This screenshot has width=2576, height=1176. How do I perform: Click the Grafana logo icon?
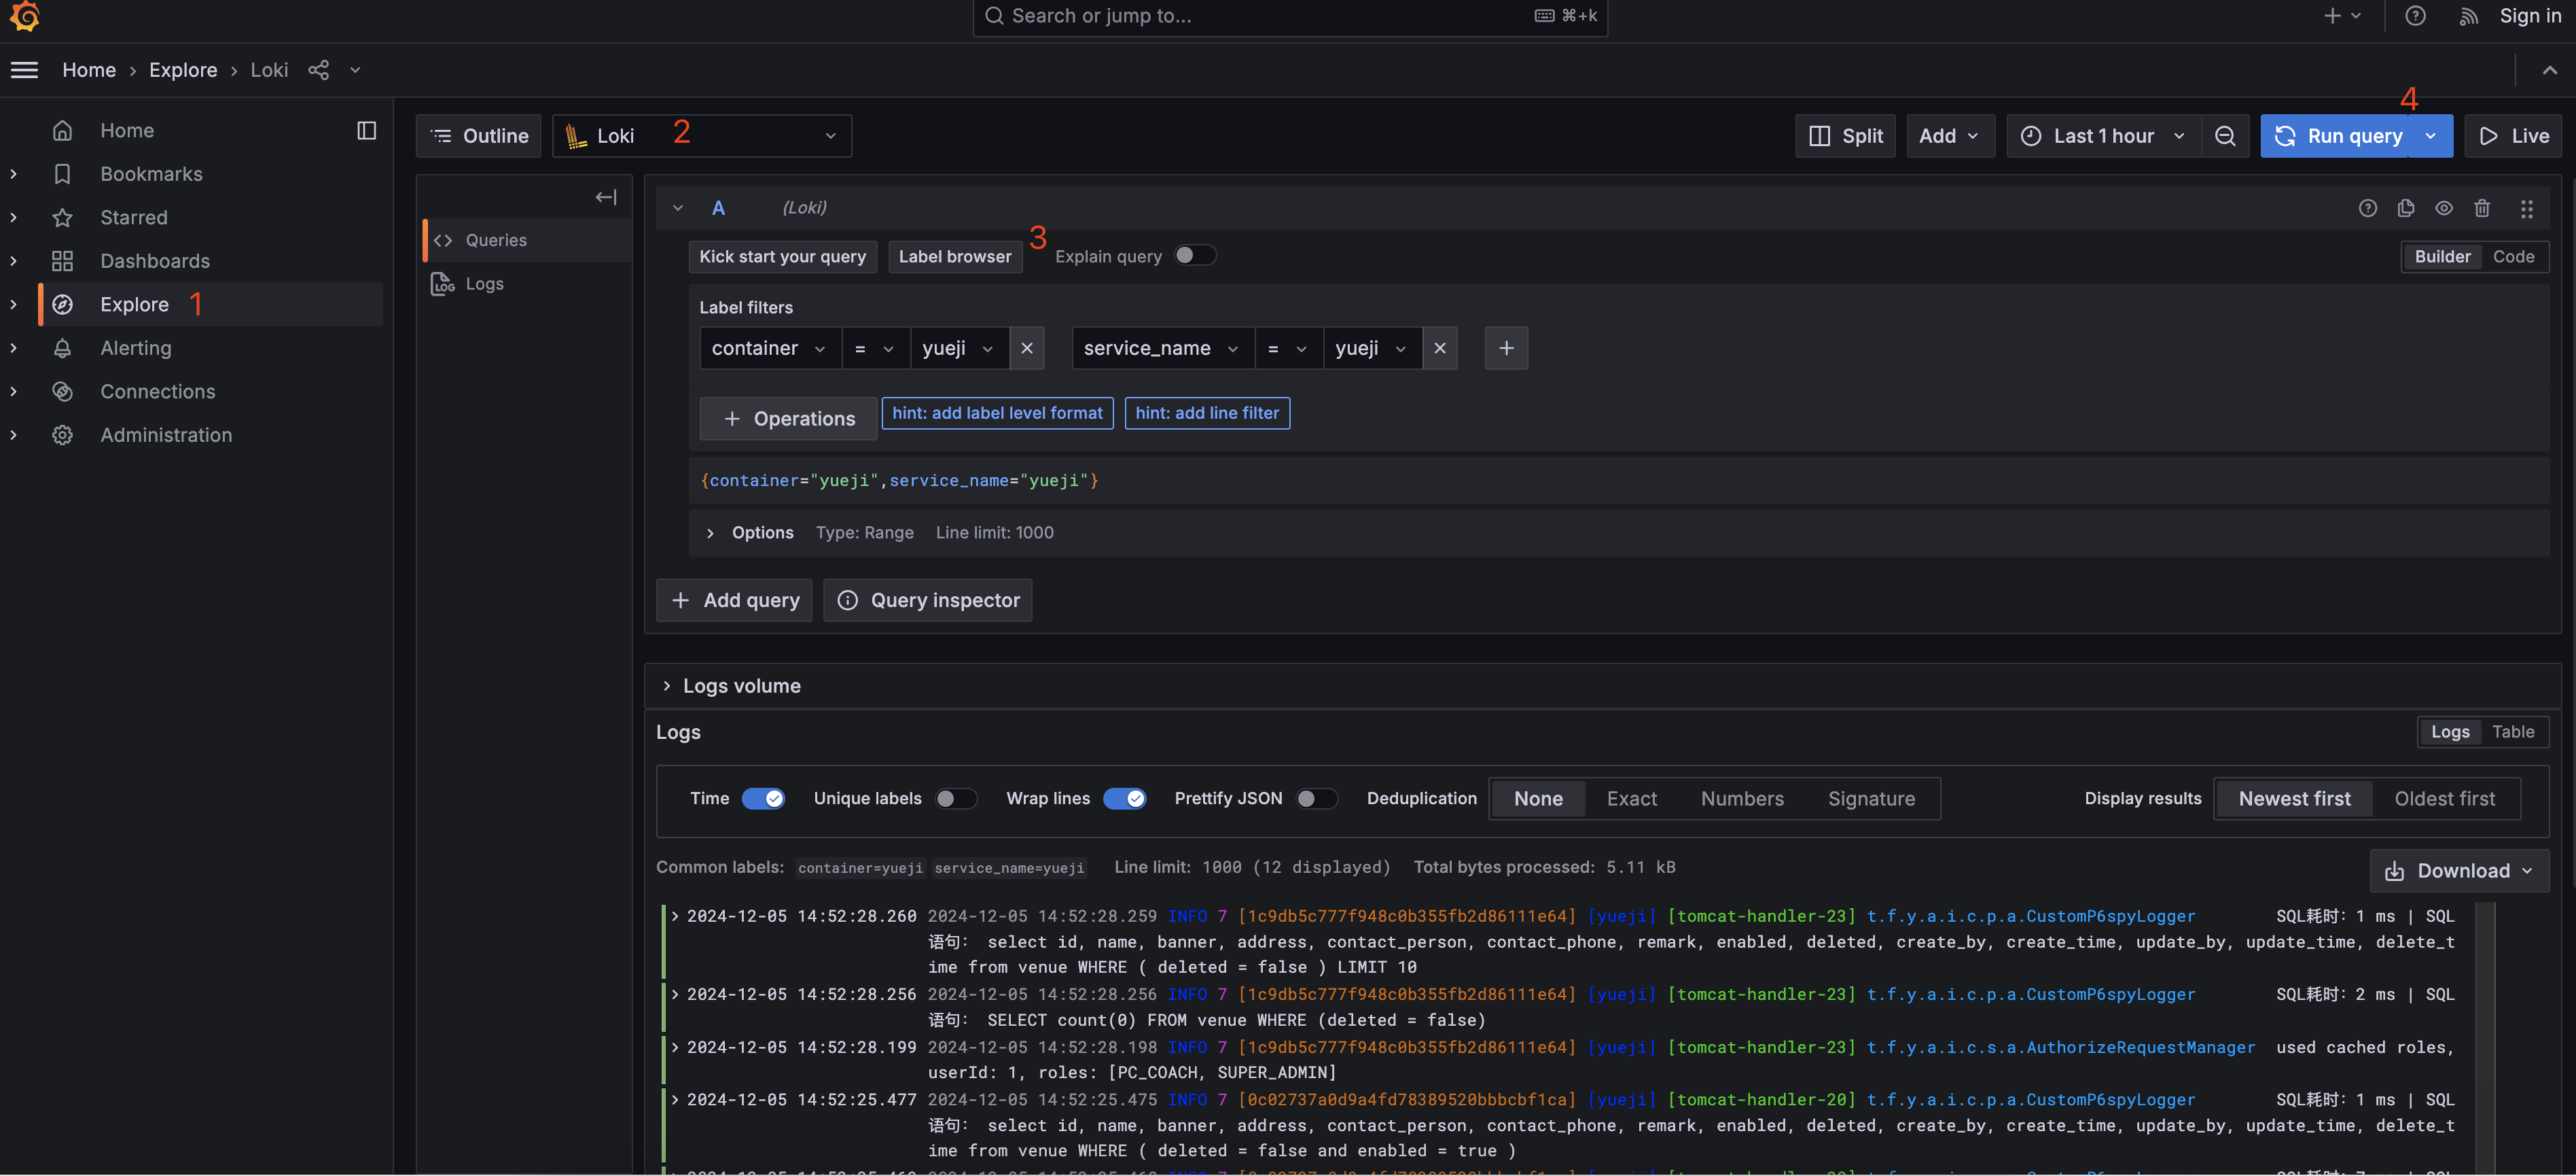pos(24,16)
